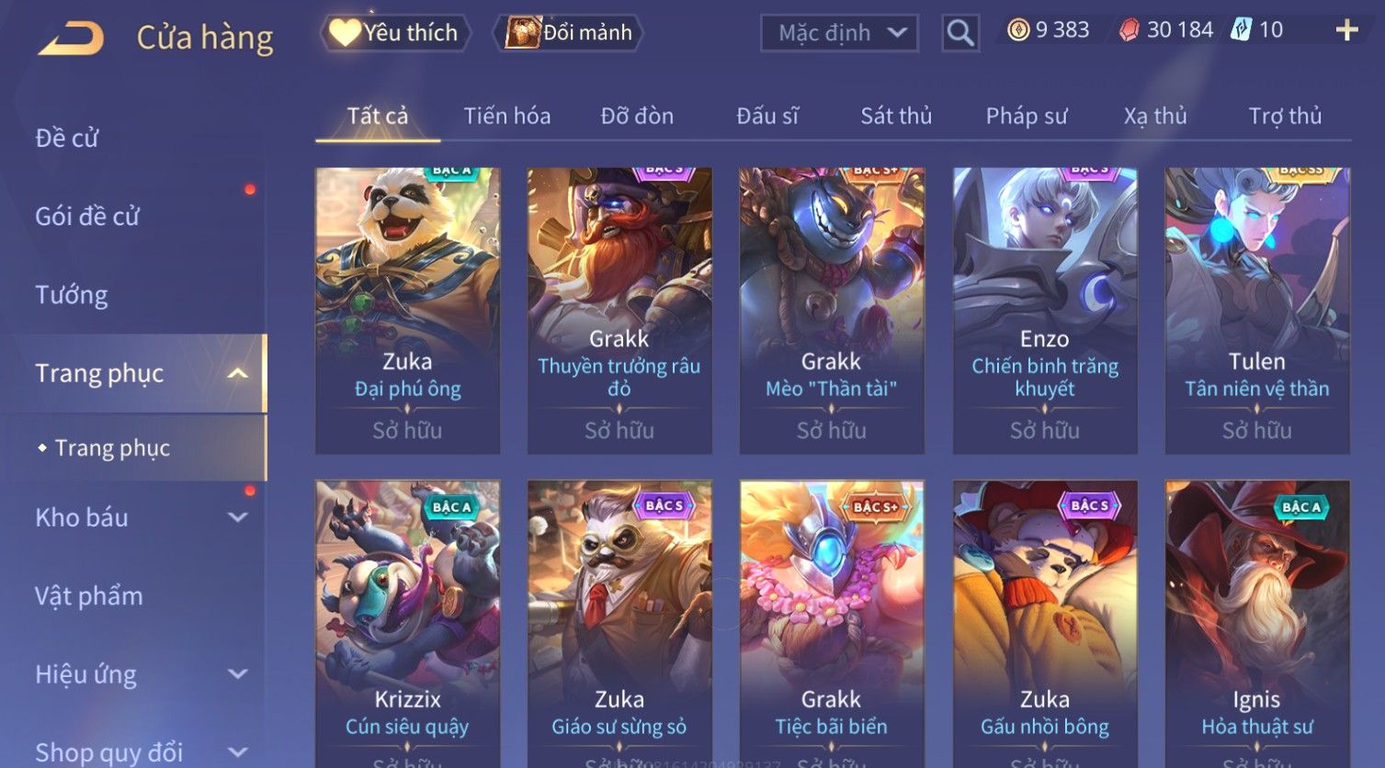Open the Tướng menu entry
This screenshot has width=1385, height=768.
[x=72, y=295]
